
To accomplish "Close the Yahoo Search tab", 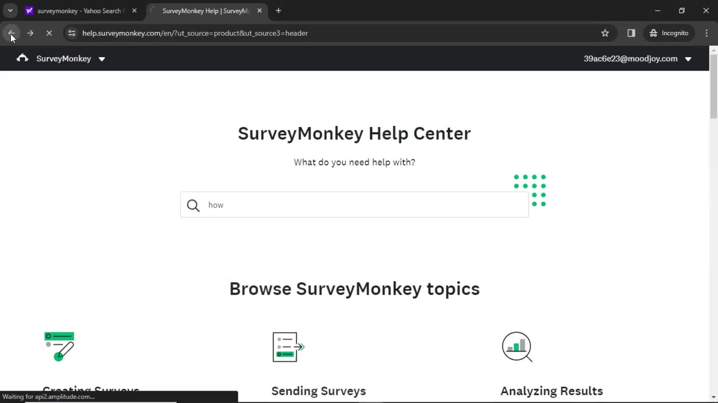I will point(134,11).
